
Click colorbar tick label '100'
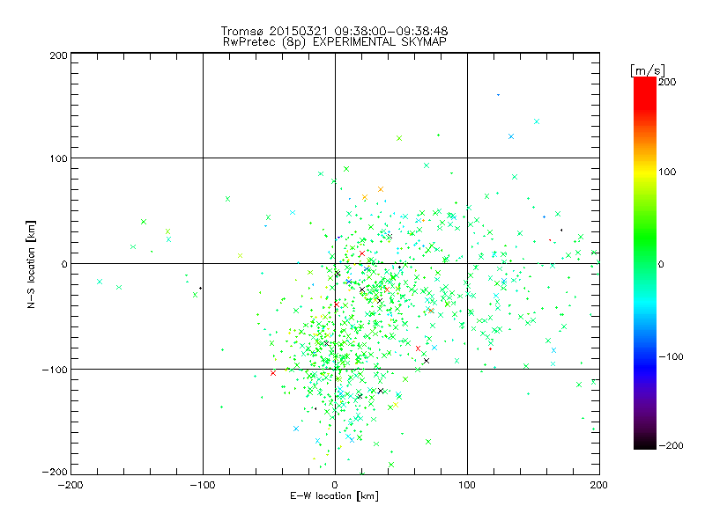point(667,172)
